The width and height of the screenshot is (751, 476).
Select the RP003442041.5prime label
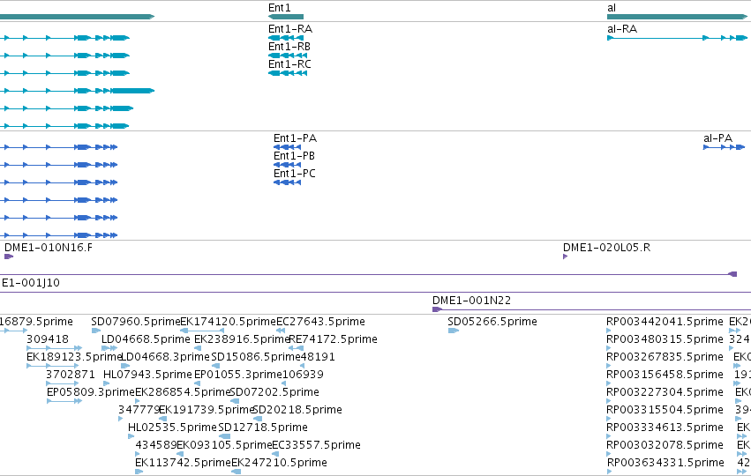(665, 322)
